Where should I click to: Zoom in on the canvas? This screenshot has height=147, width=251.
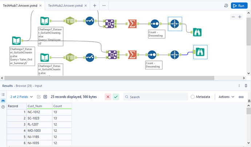pos(240,17)
